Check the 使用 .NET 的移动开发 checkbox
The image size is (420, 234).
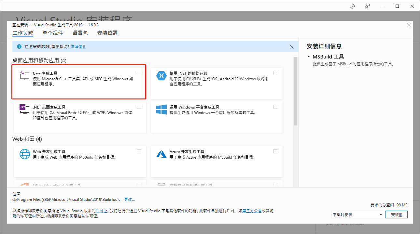[276, 73]
